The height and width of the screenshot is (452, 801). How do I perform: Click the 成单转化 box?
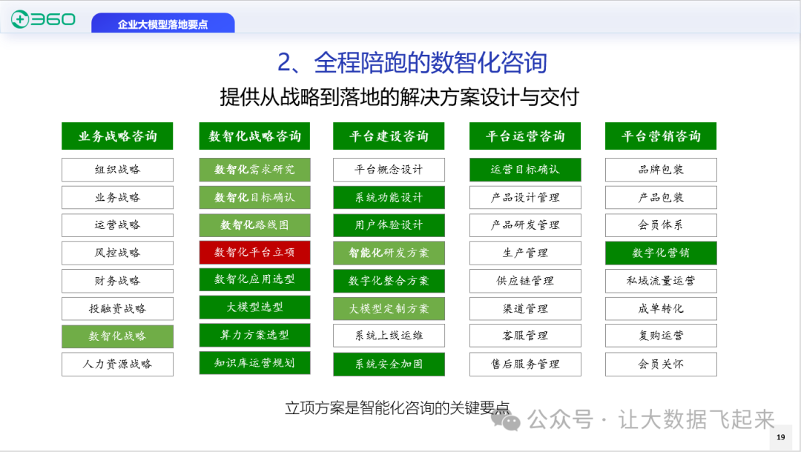(661, 309)
